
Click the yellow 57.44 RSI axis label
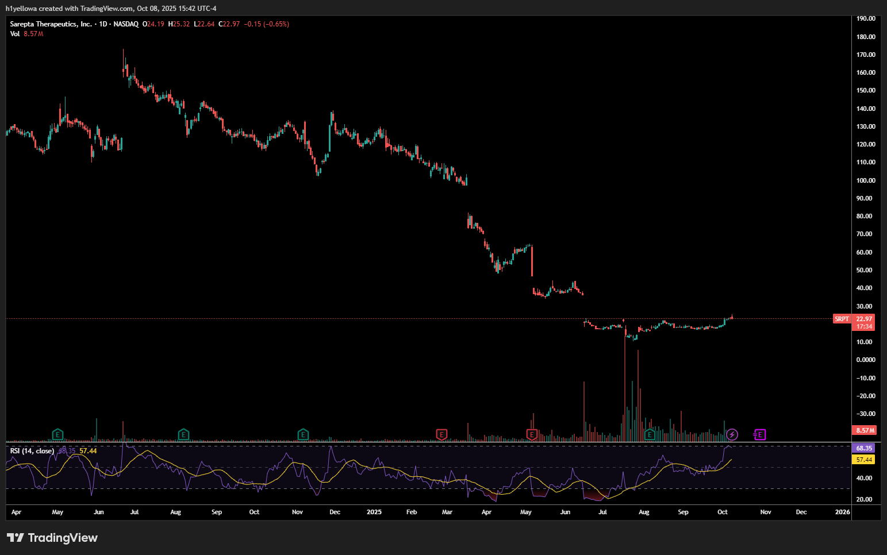tap(864, 460)
